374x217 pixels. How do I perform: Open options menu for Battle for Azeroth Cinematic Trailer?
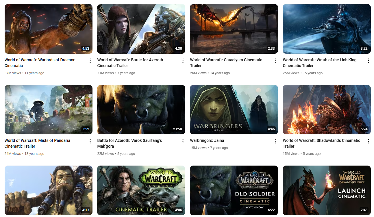(x=183, y=61)
